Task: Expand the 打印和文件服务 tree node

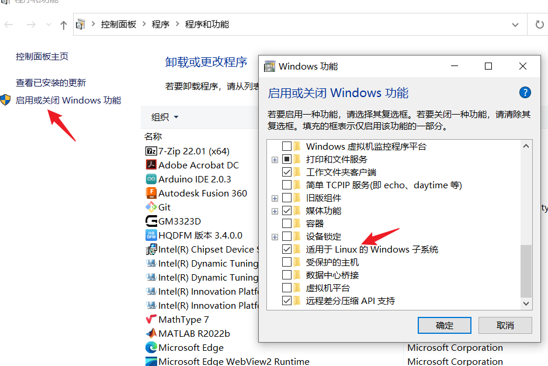Action: click(x=275, y=160)
